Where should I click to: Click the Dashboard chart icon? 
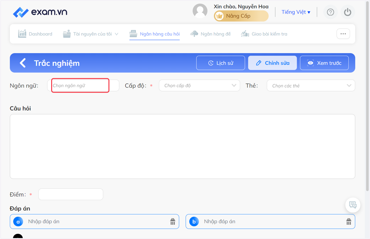(22, 34)
